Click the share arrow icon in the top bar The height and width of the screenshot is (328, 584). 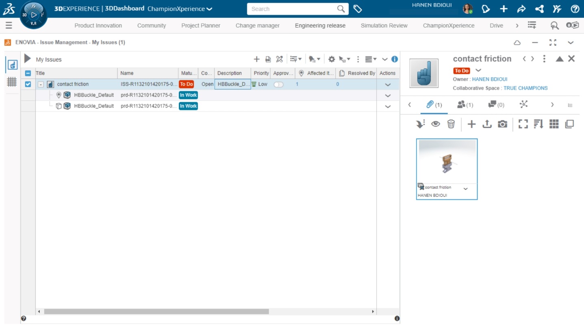tap(521, 9)
